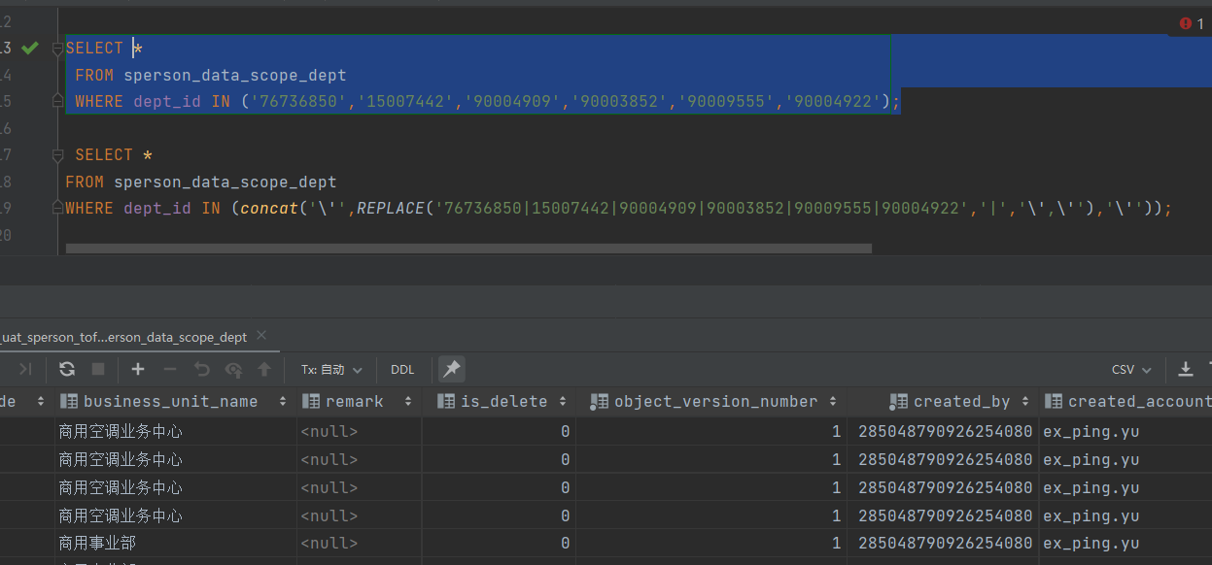Click the created_by column icon

pyautogui.click(x=898, y=401)
